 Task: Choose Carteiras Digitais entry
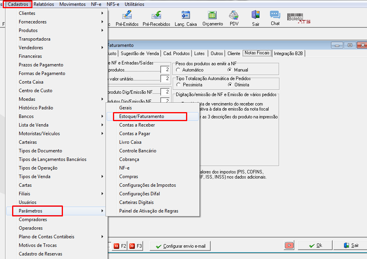coord(152,202)
